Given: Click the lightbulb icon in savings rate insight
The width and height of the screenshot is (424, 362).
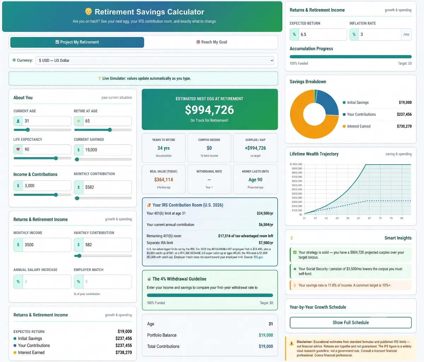Looking at the screenshot, I should [x=295, y=285].
